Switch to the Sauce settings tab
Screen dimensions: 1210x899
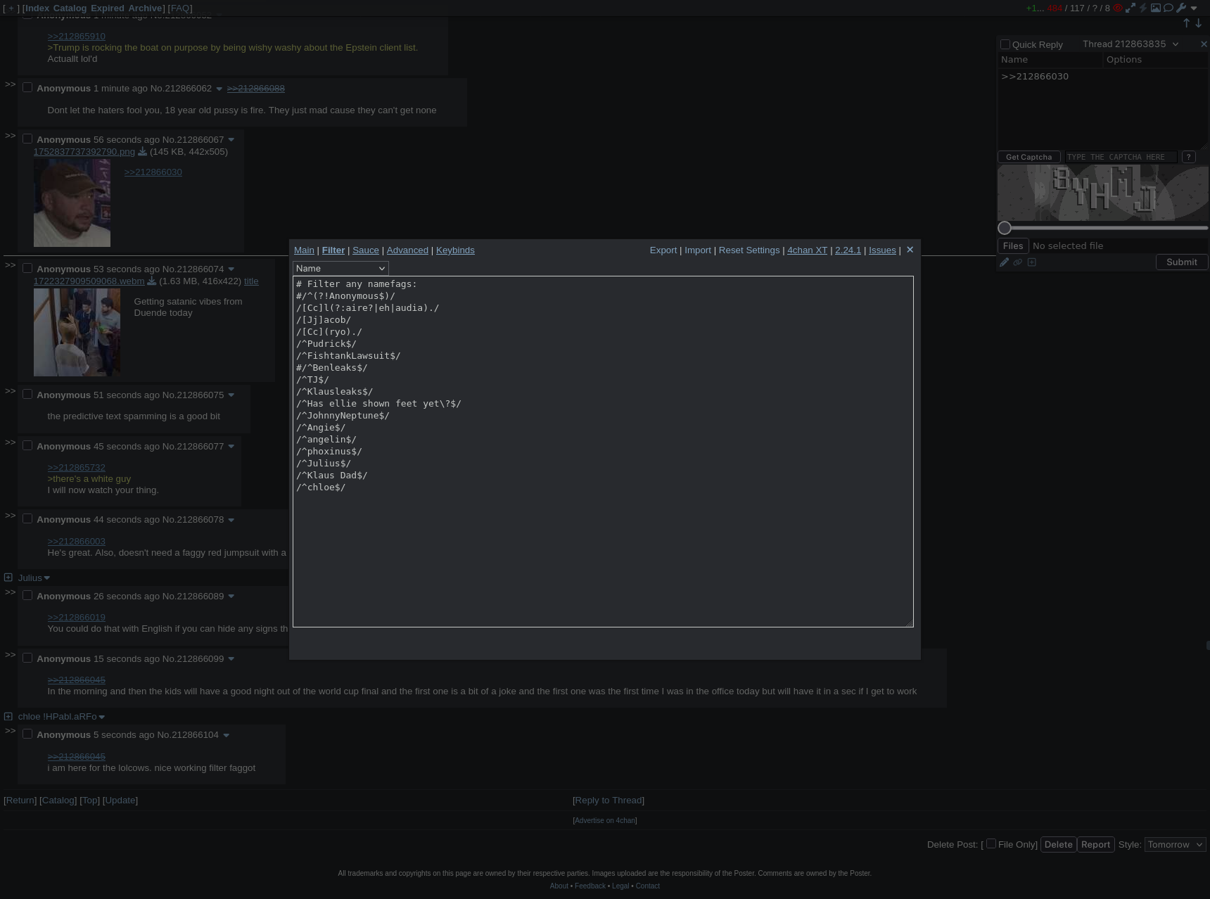(x=365, y=250)
